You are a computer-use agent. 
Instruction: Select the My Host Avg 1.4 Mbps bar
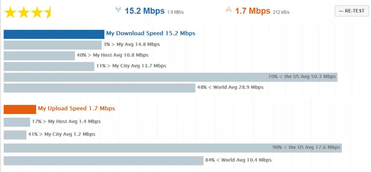(x=17, y=122)
